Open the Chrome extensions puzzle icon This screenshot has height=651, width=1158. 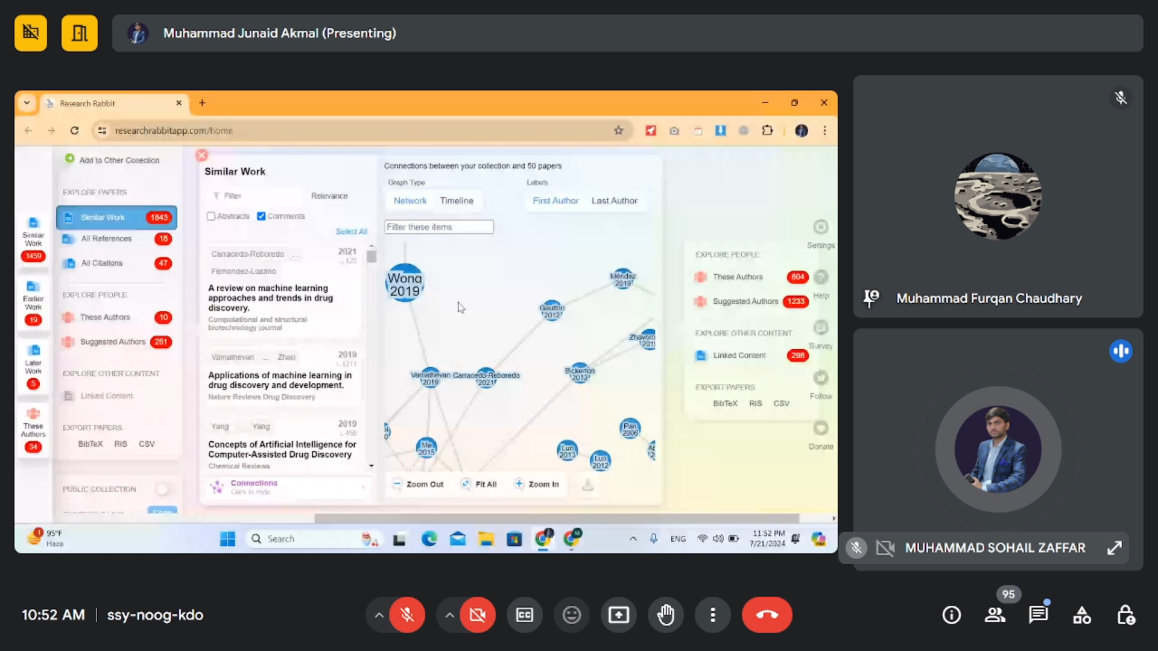click(x=767, y=131)
